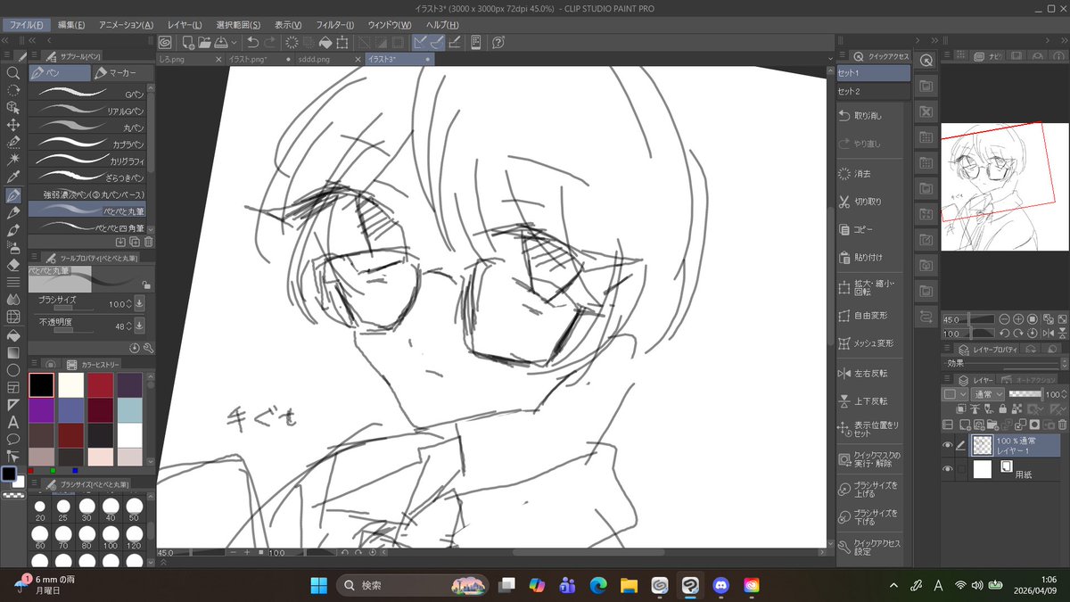Switch to the sddd.png tab
1070x602 pixels.
pyautogui.click(x=314, y=59)
